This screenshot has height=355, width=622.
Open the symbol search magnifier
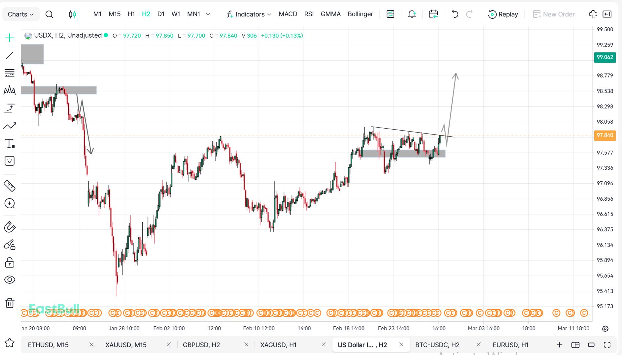(49, 14)
